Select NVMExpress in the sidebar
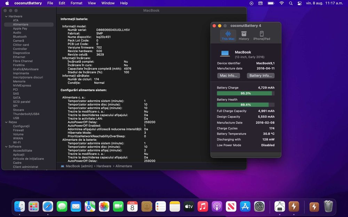348x217 pixels. coord(22,85)
